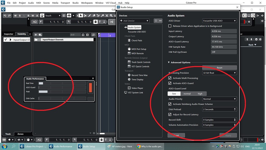Image resolution: width=266 pixels, height=150 pixels.
Task: Select the Object Selection arrow tool
Action: [81, 16]
